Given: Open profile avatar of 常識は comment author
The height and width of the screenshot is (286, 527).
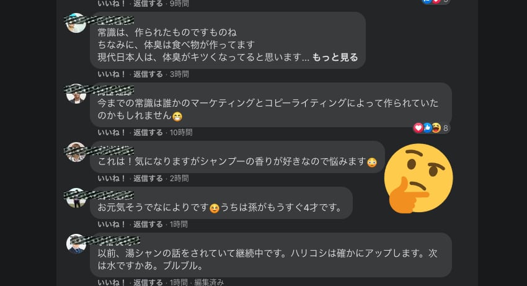Looking at the screenshot, I should (x=76, y=23).
